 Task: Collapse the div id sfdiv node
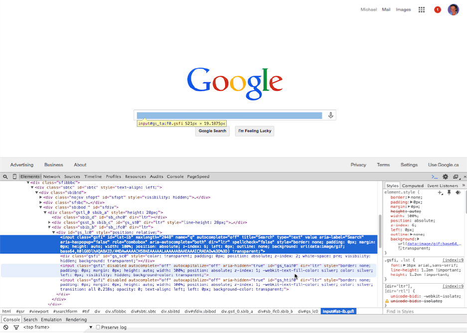pos(41,207)
